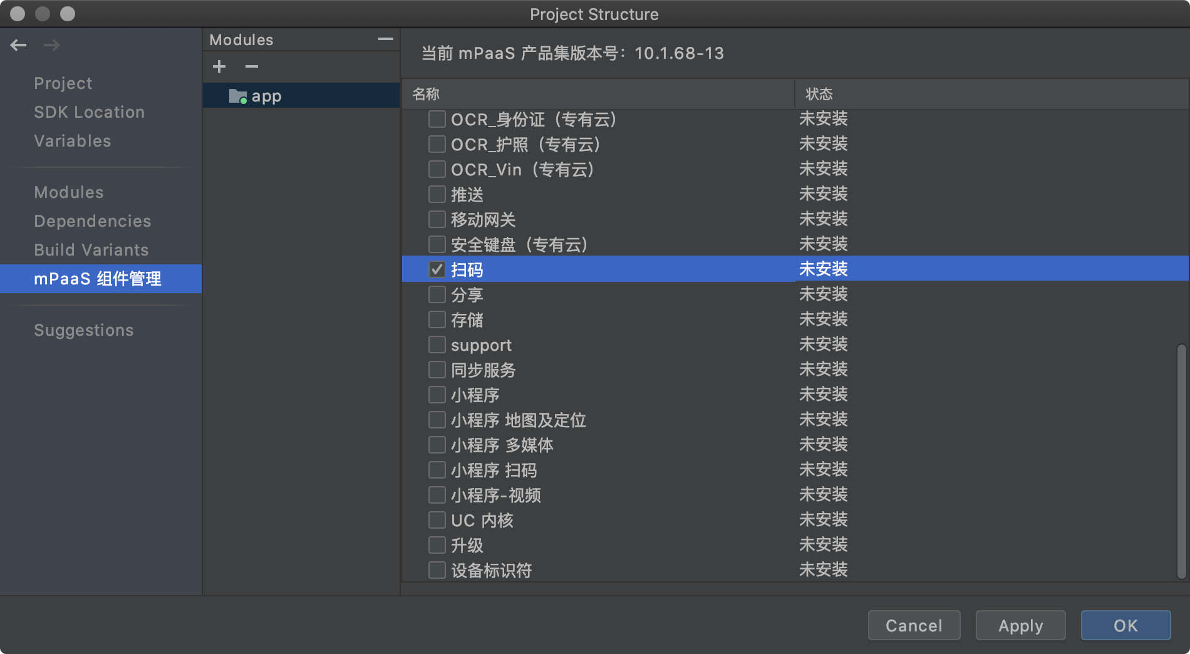Click the forward arrow icon

tap(52, 45)
